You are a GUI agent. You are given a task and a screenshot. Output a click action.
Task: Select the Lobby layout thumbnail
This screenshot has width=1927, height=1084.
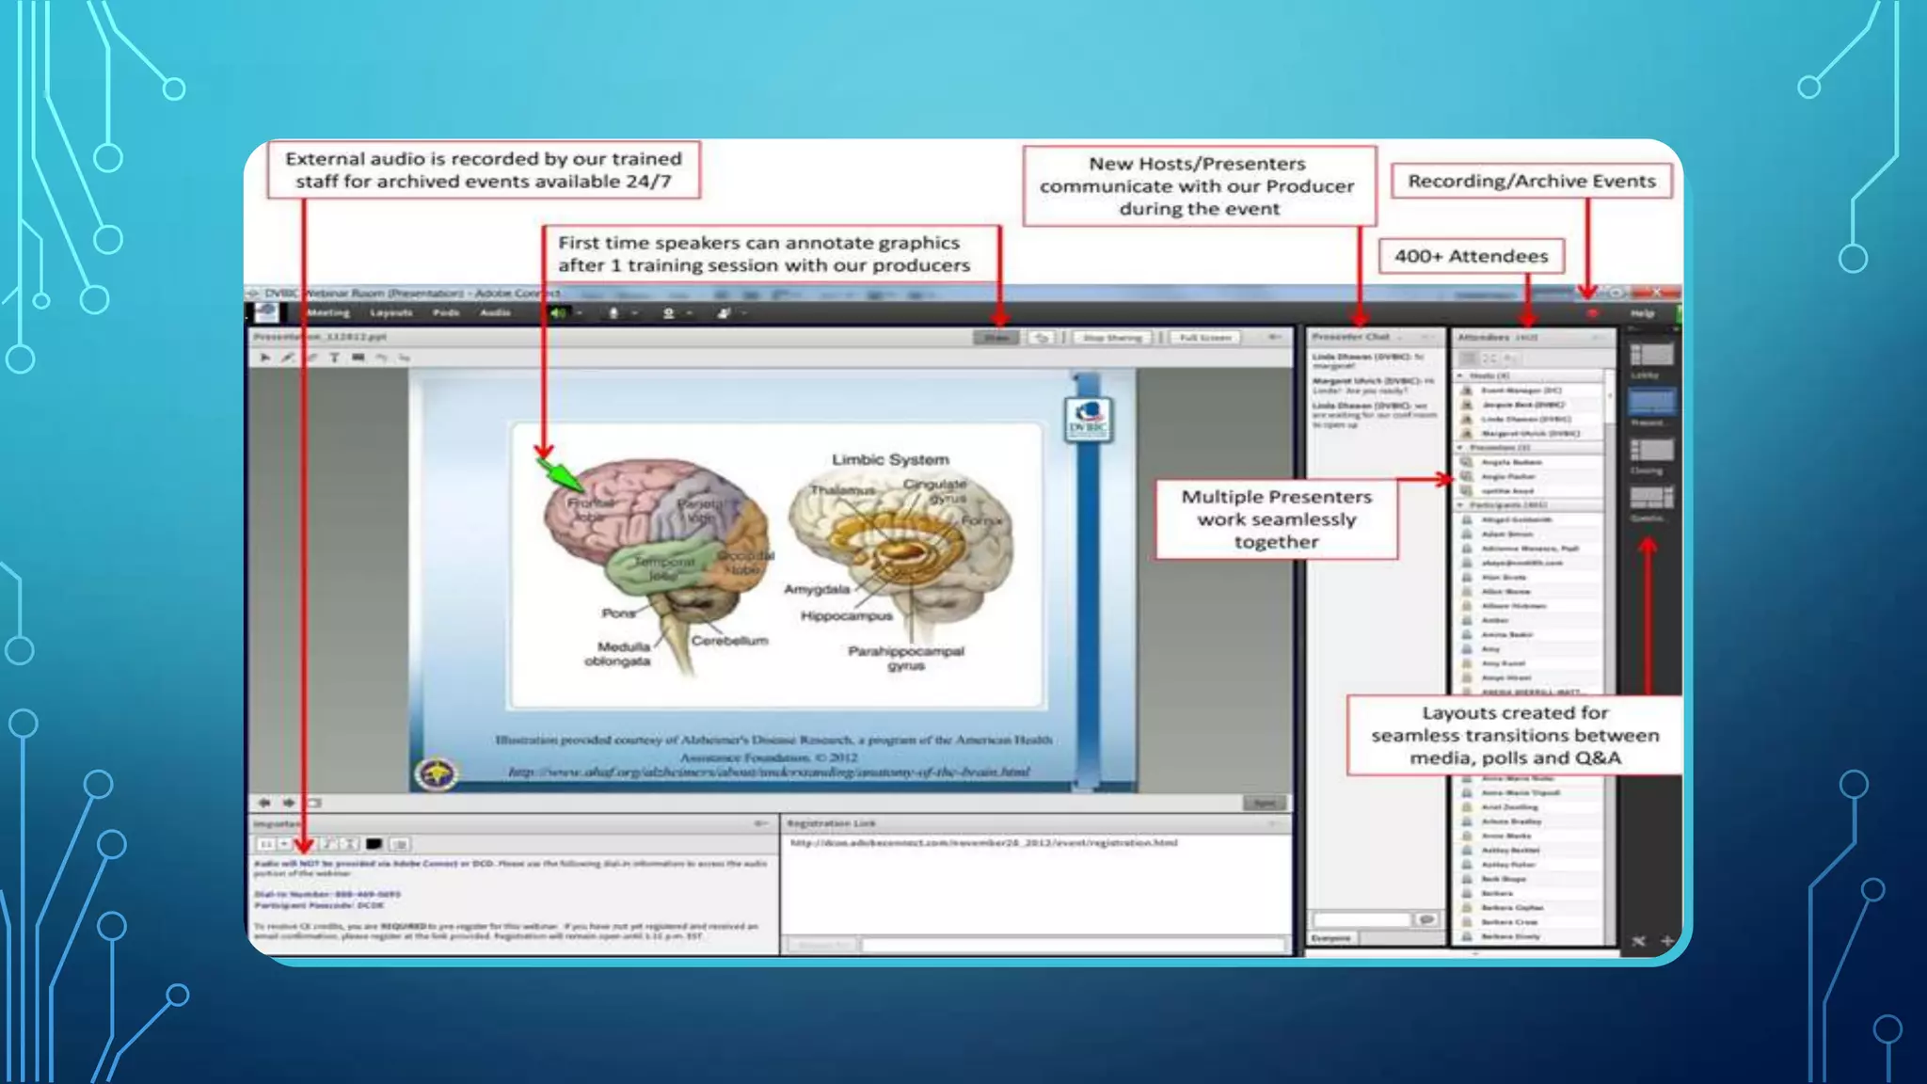1651,355
